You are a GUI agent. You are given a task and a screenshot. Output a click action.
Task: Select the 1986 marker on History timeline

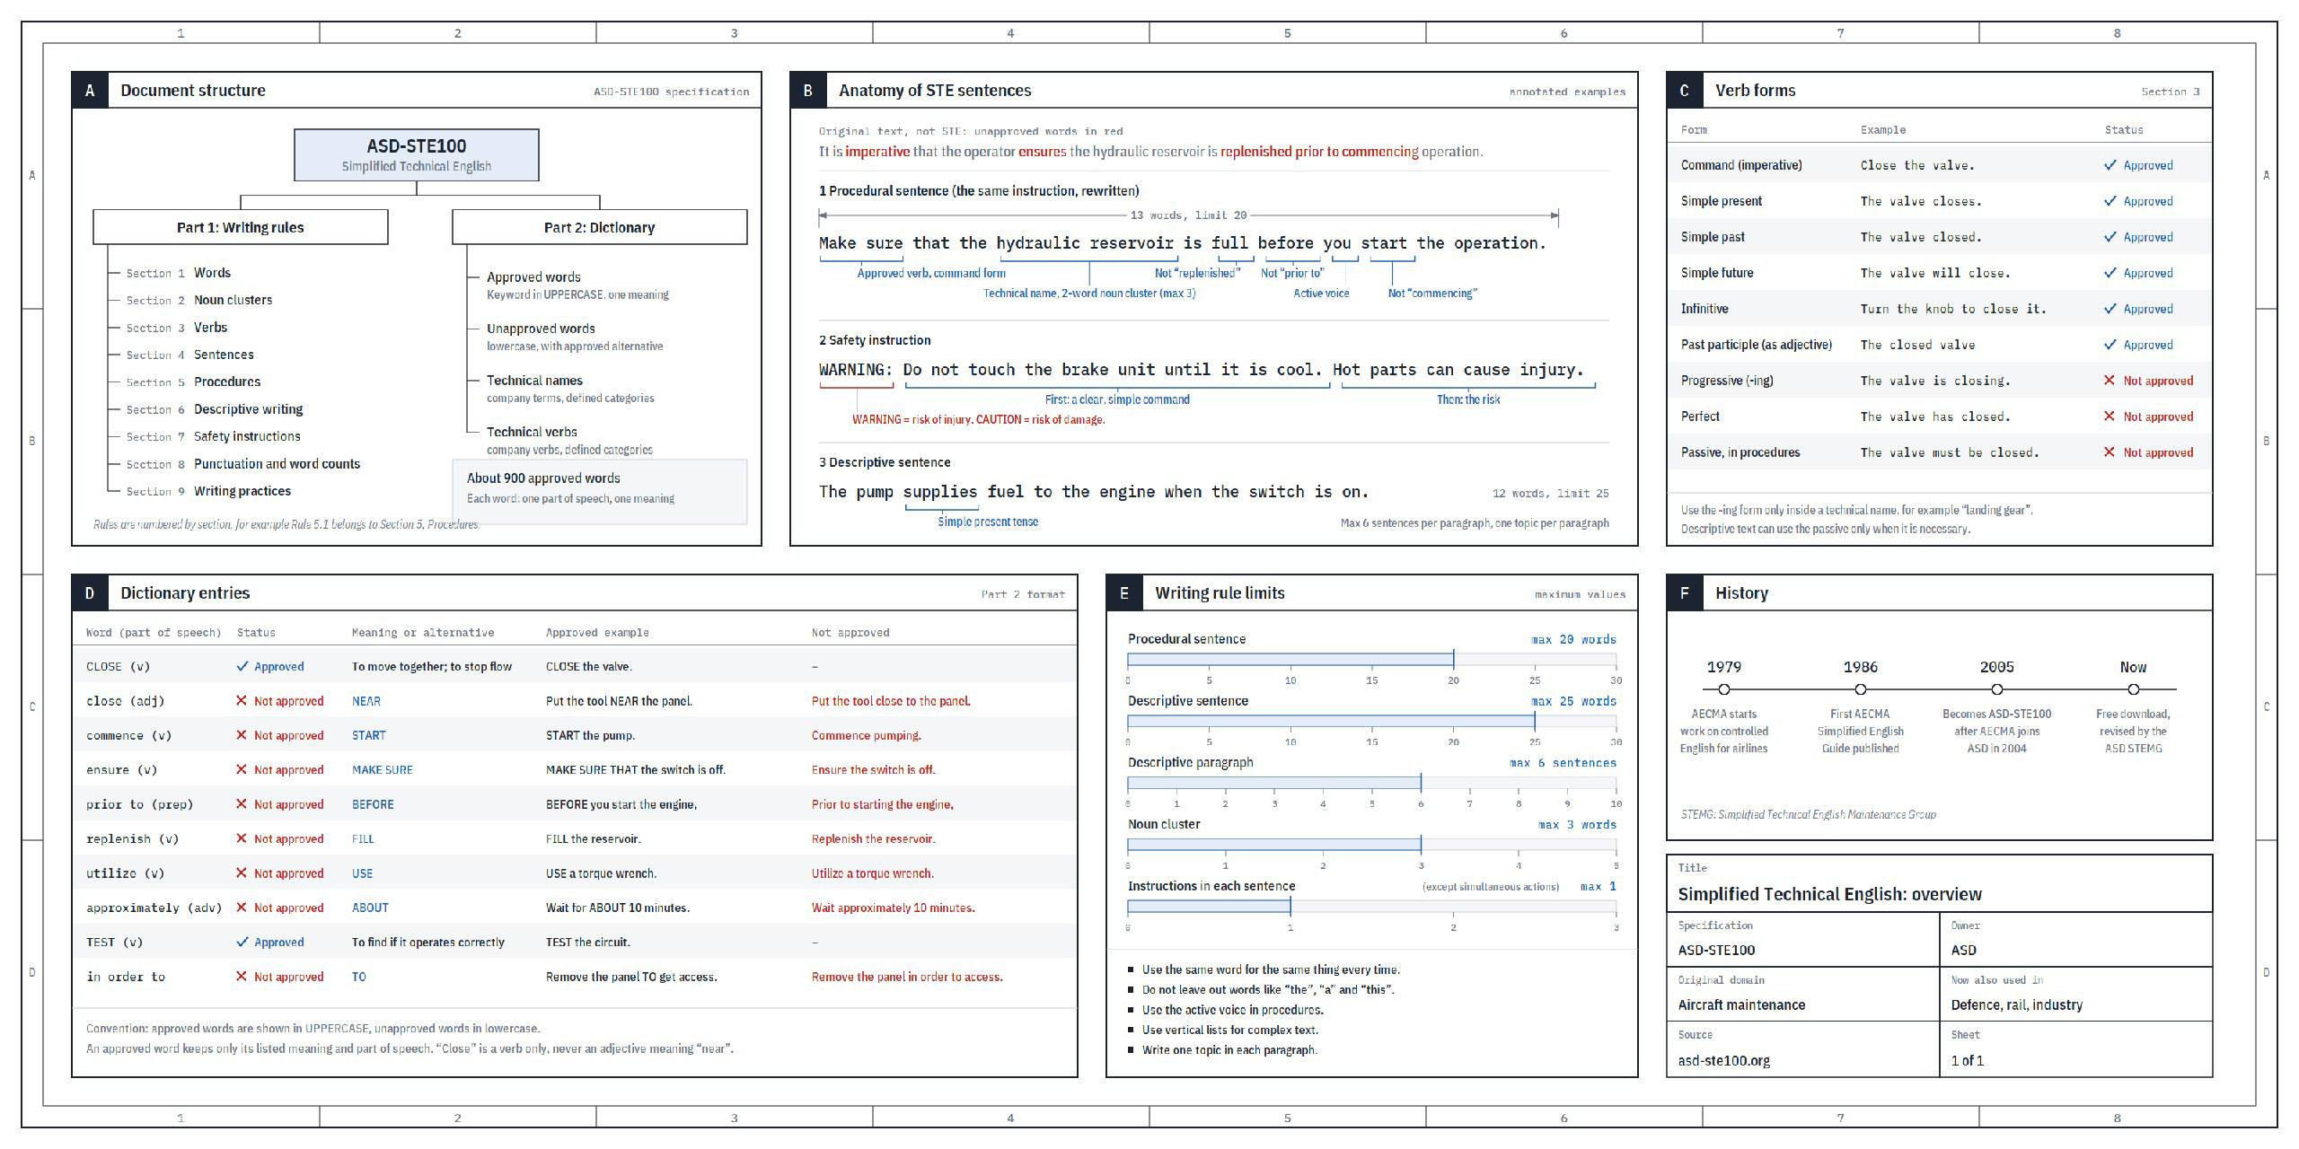(x=1861, y=689)
